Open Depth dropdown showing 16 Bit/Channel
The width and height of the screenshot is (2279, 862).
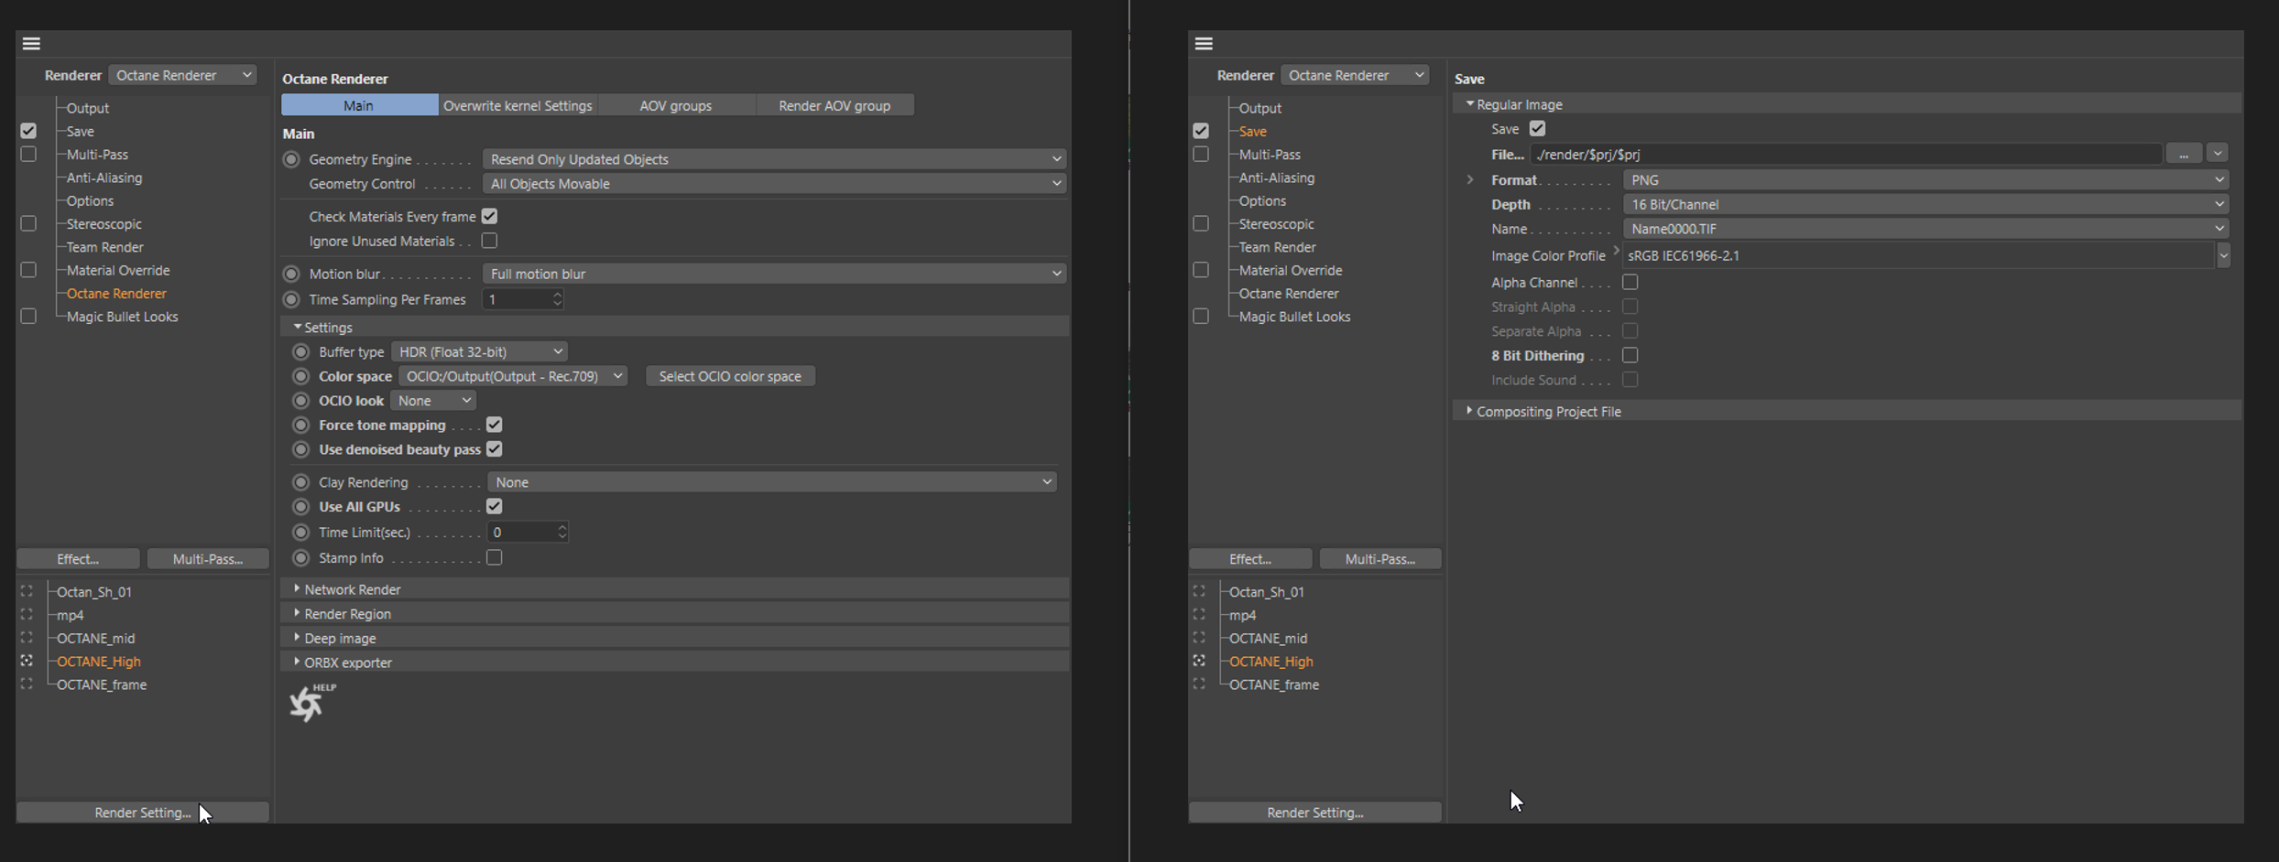1926,204
